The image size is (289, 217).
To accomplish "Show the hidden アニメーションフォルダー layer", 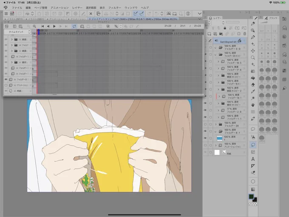I will [x=205, y=145].
